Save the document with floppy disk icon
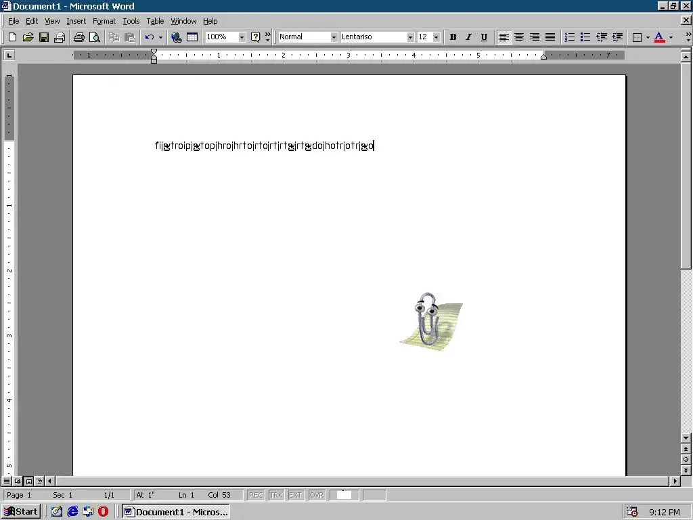This screenshot has height=520, width=693. tap(44, 37)
